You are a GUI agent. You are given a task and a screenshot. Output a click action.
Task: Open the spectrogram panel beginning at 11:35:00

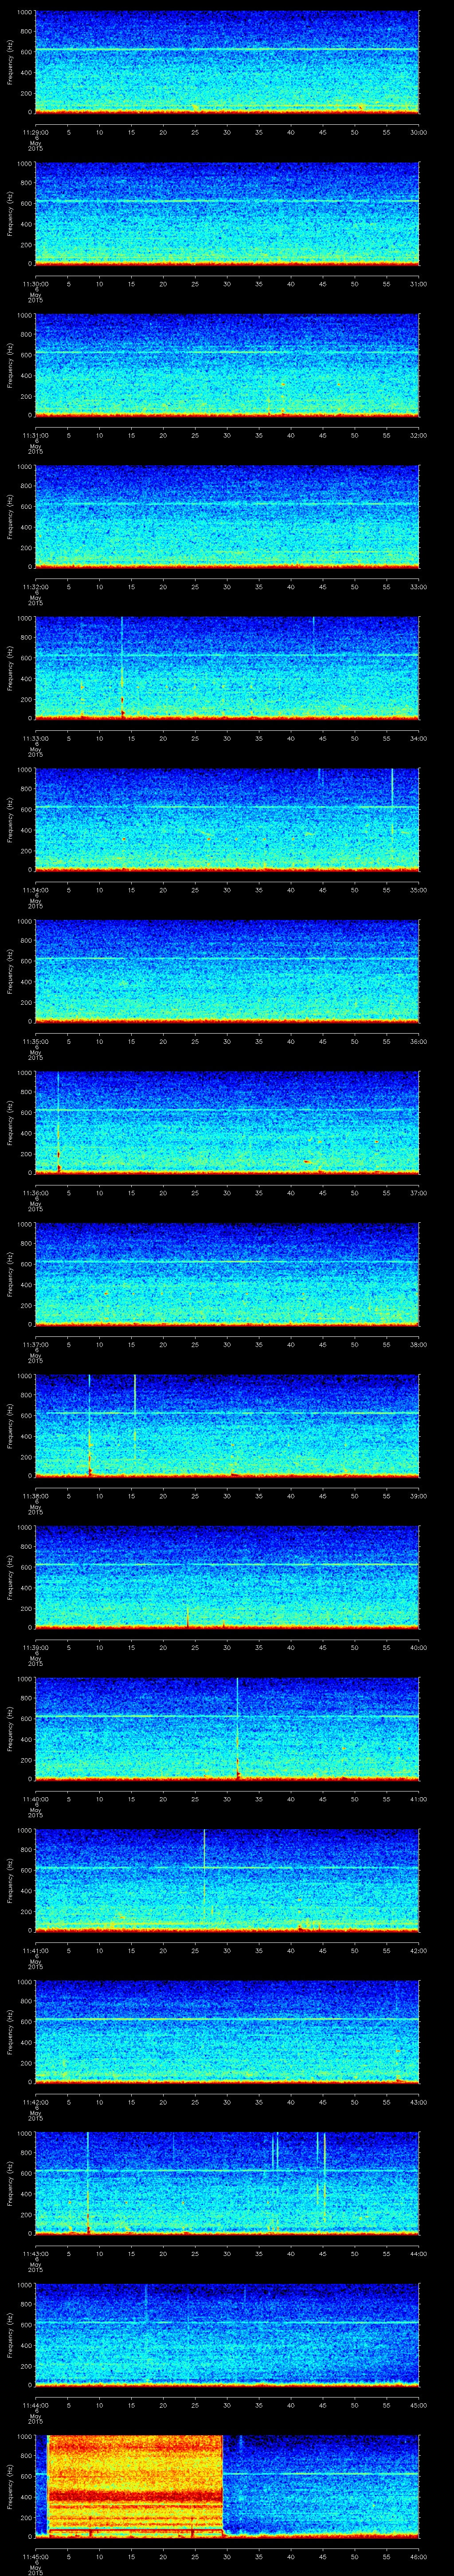pos(227,971)
